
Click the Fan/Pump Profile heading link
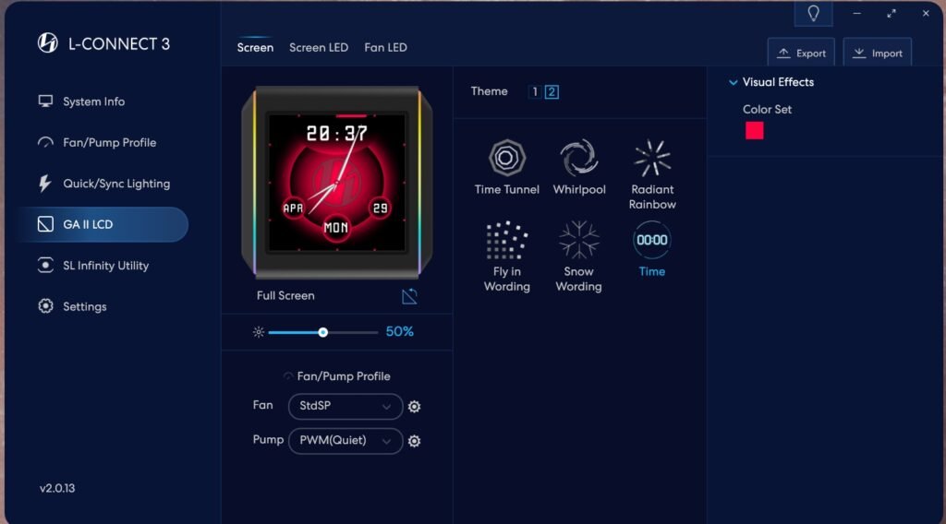point(344,376)
